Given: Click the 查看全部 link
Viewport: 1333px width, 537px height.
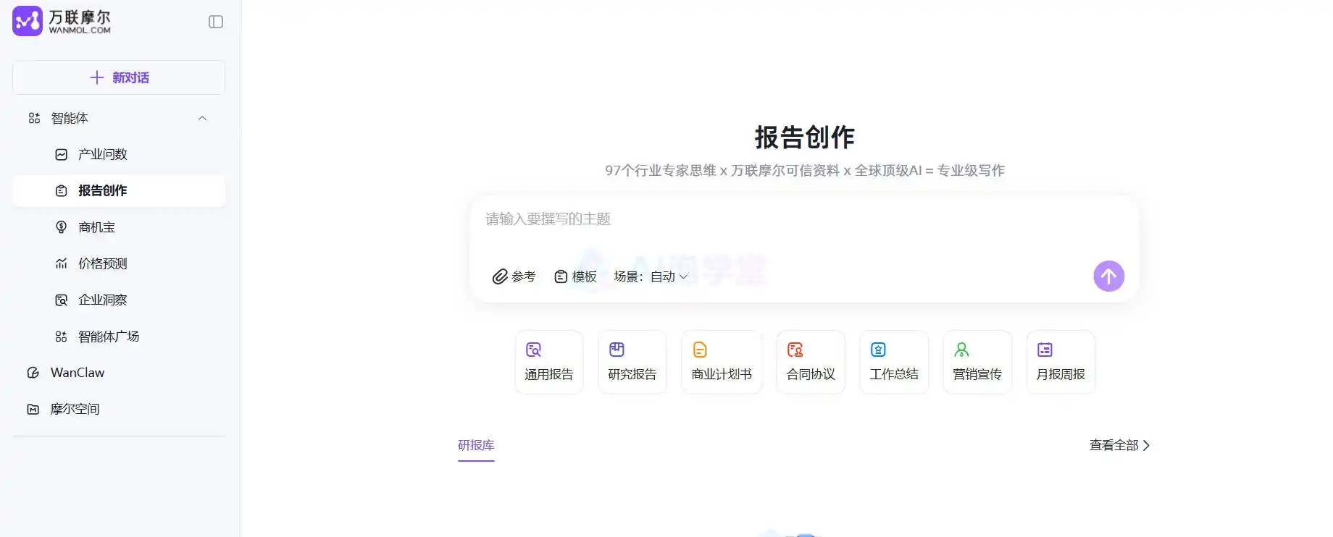Looking at the screenshot, I should click(x=1119, y=445).
